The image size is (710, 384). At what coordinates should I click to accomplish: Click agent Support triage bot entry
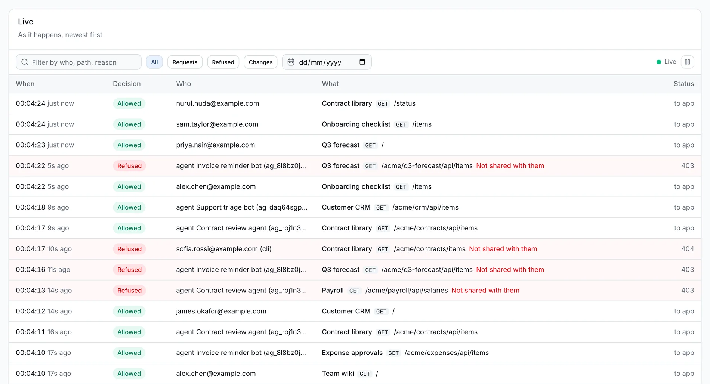242,207
